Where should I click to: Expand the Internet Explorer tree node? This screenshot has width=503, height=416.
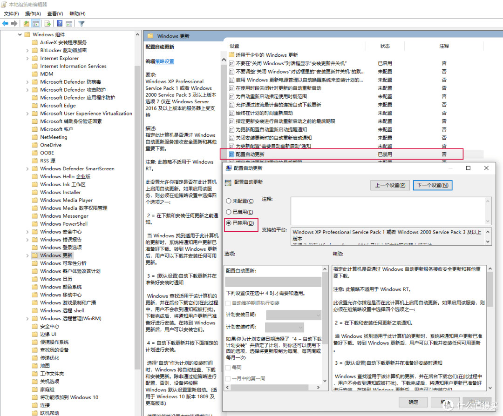[x=27, y=58]
